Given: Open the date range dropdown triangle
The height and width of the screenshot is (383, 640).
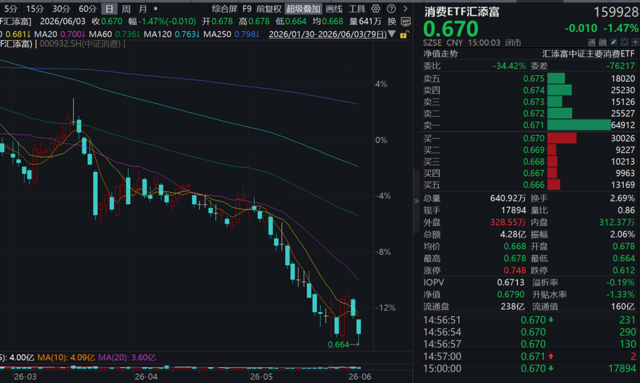Looking at the screenshot, I should pos(392,34).
